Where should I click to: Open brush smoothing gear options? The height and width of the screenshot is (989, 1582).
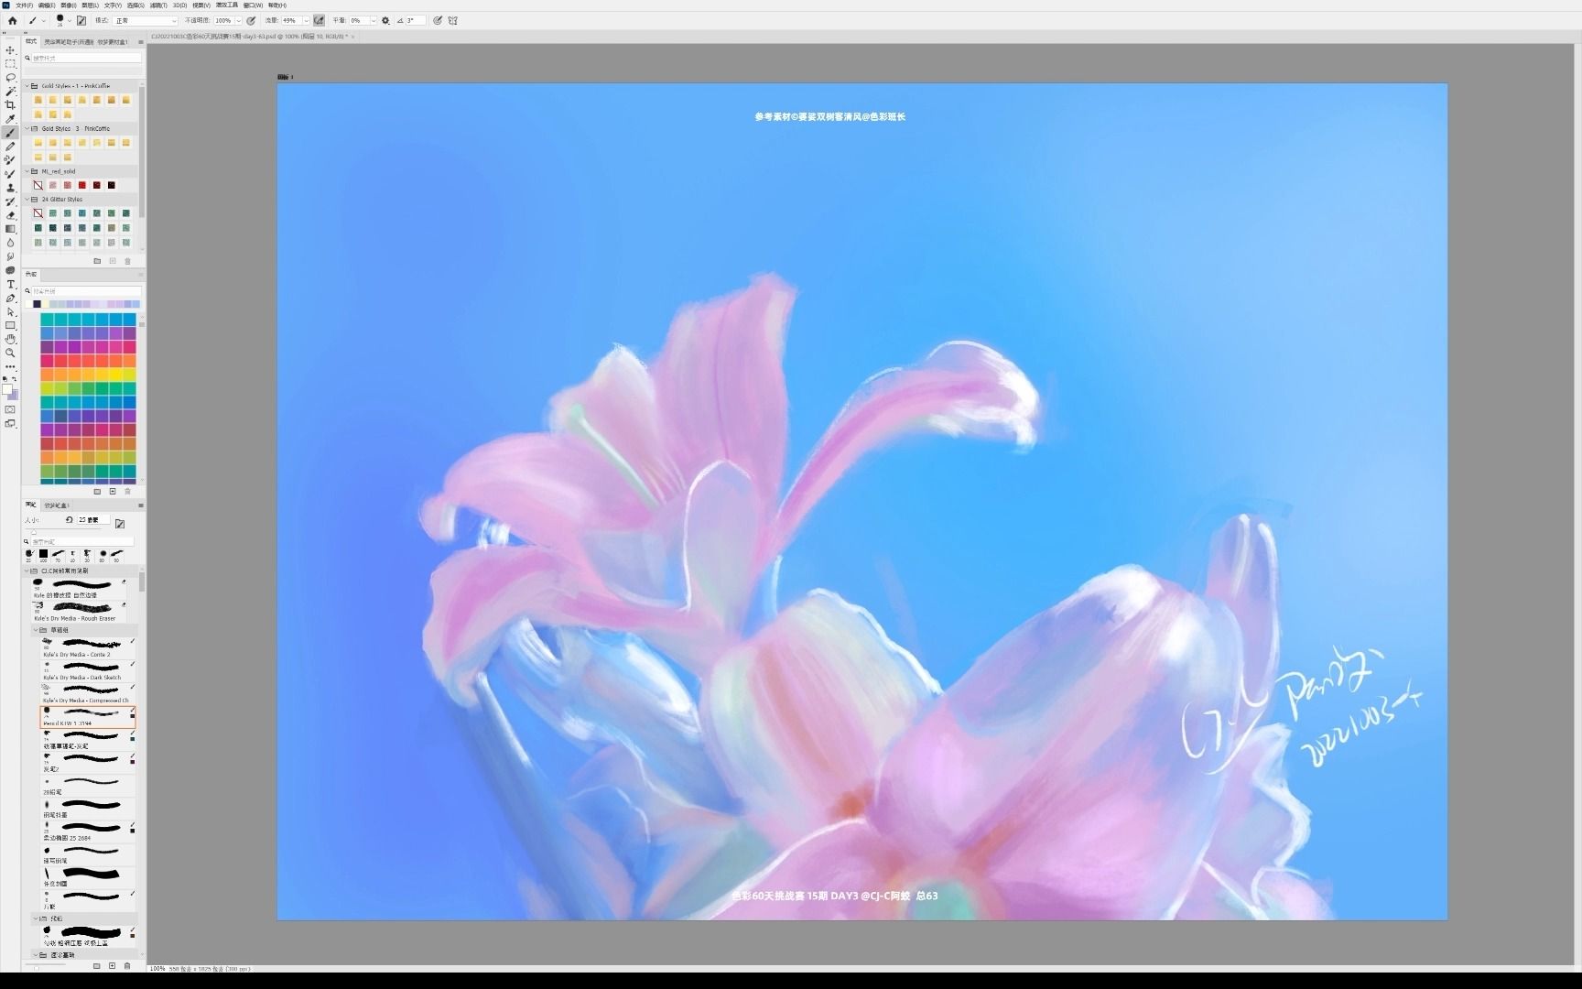[x=385, y=20]
